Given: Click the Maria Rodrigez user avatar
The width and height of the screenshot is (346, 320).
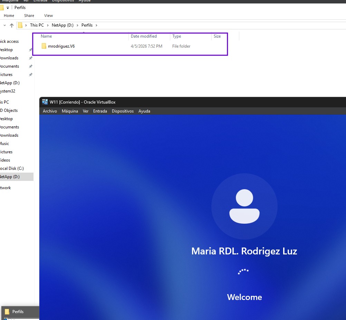Looking at the screenshot, I should tap(244, 206).
